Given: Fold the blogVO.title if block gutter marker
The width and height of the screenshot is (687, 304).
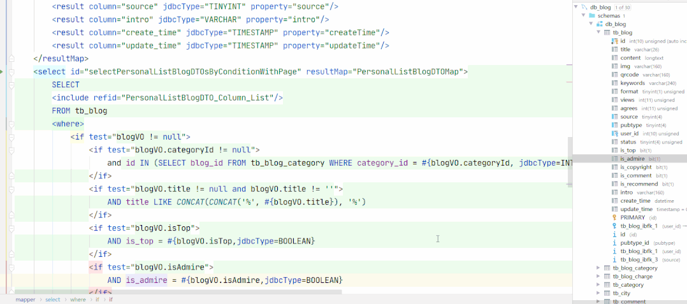Looking at the screenshot, I should point(11,189).
